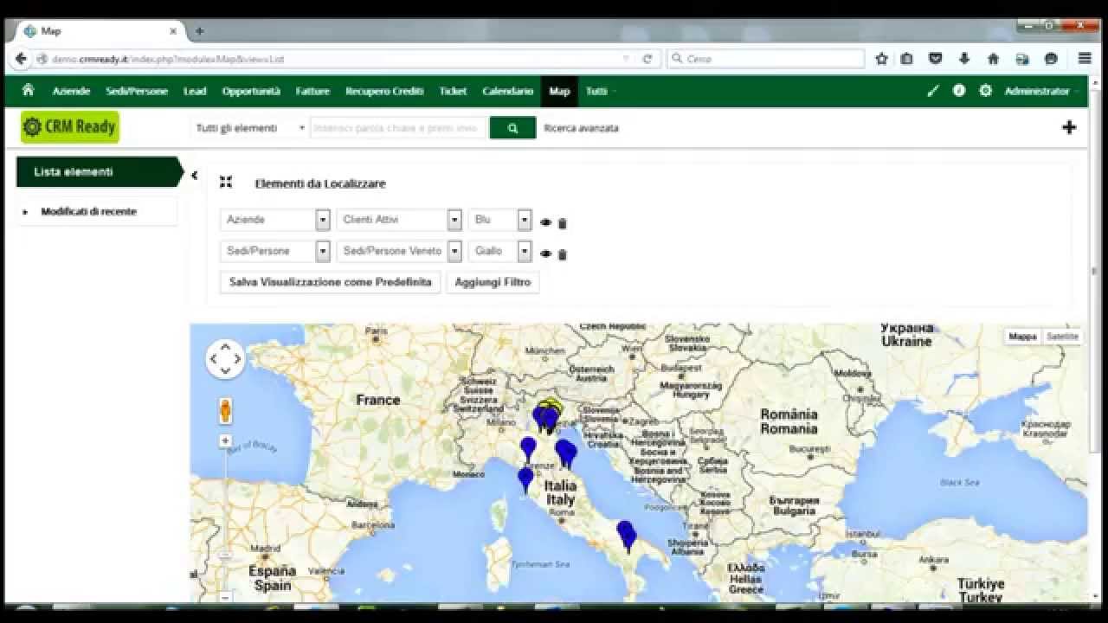Run the green magnifier search button
The height and width of the screenshot is (623, 1108).
pyautogui.click(x=512, y=127)
